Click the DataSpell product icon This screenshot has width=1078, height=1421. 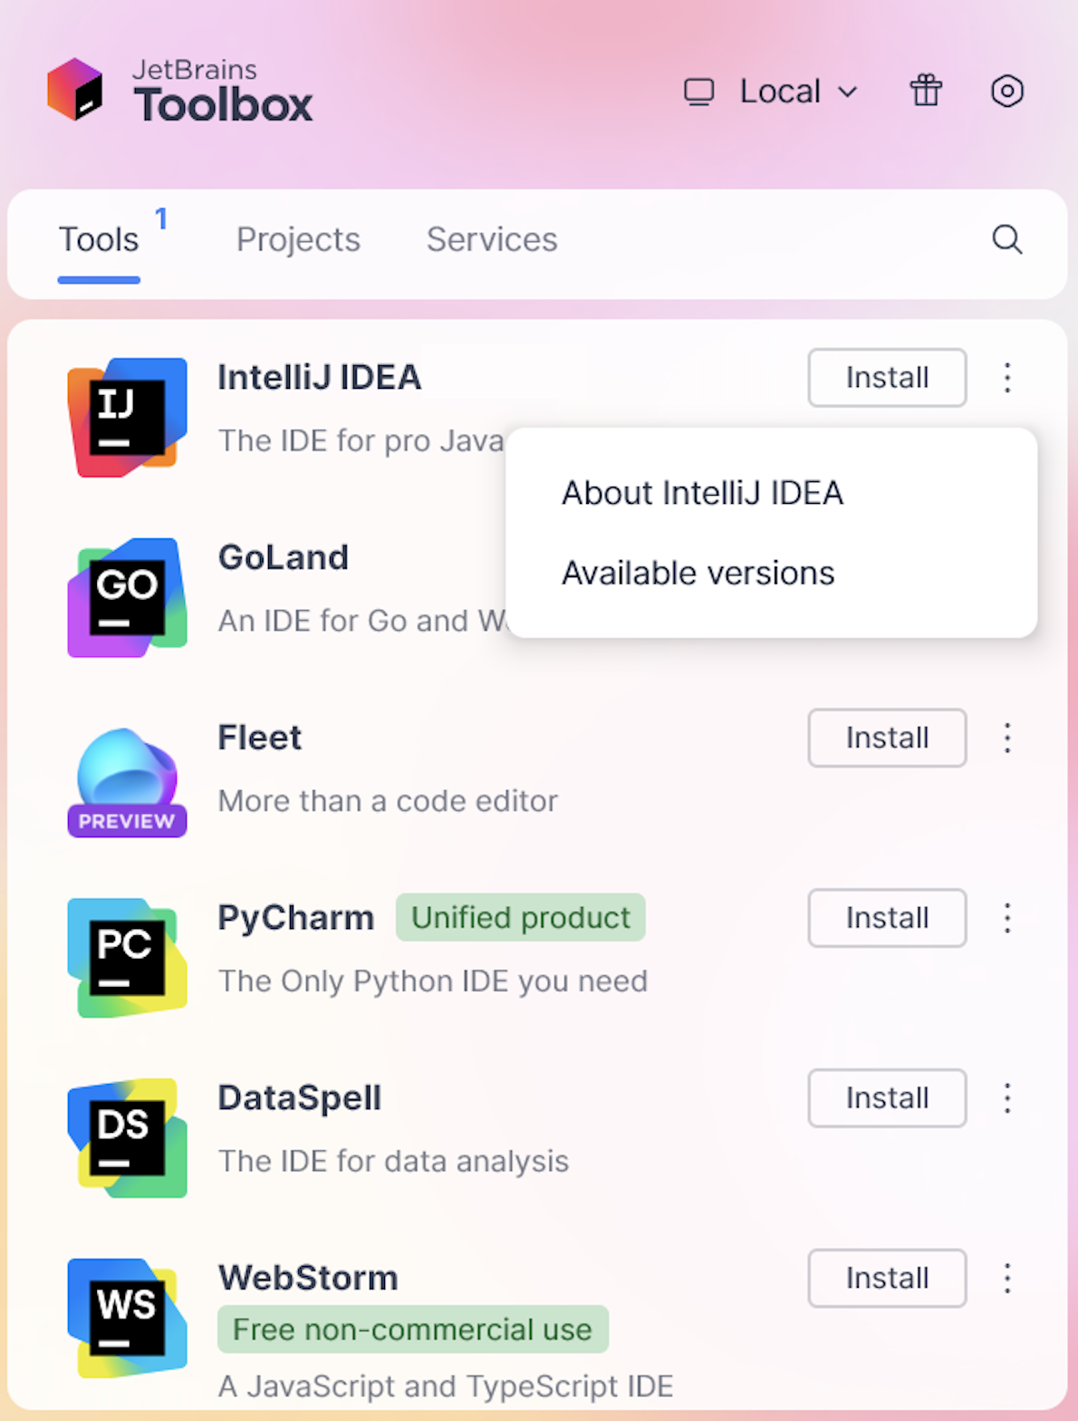click(127, 1137)
